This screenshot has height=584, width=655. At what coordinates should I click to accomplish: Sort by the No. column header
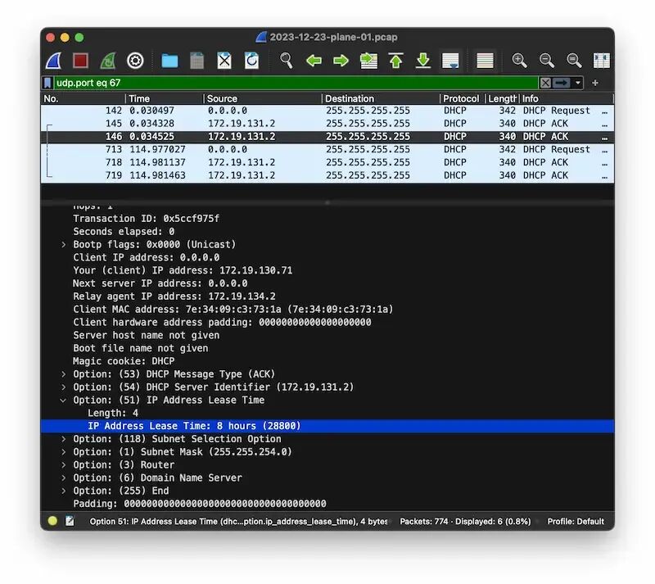(84, 98)
